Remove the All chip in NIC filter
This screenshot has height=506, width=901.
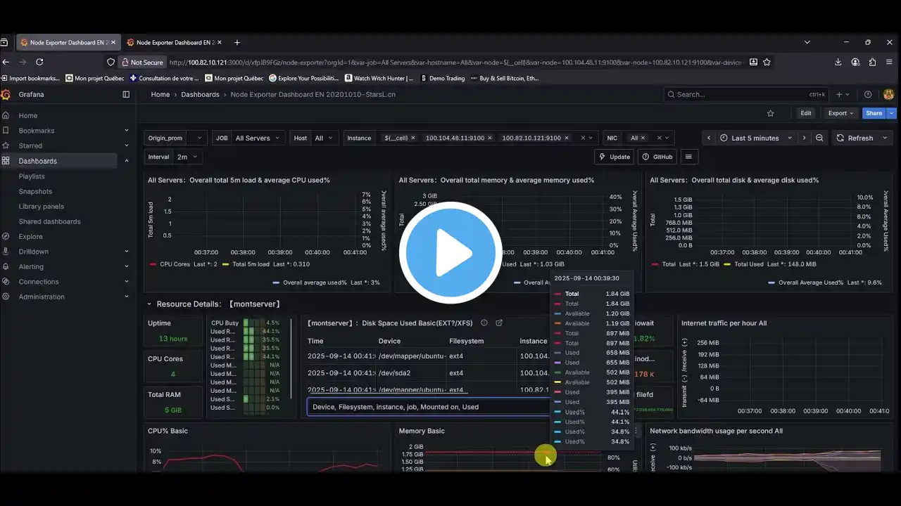tap(643, 138)
